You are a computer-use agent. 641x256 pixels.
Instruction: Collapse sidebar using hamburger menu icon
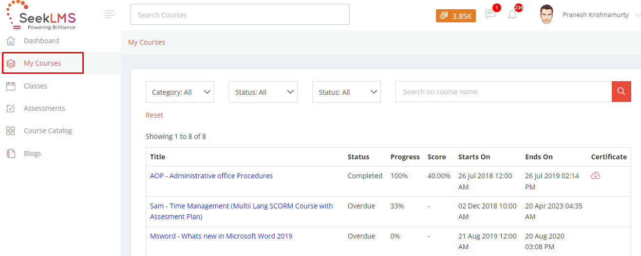(x=109, y=15)
